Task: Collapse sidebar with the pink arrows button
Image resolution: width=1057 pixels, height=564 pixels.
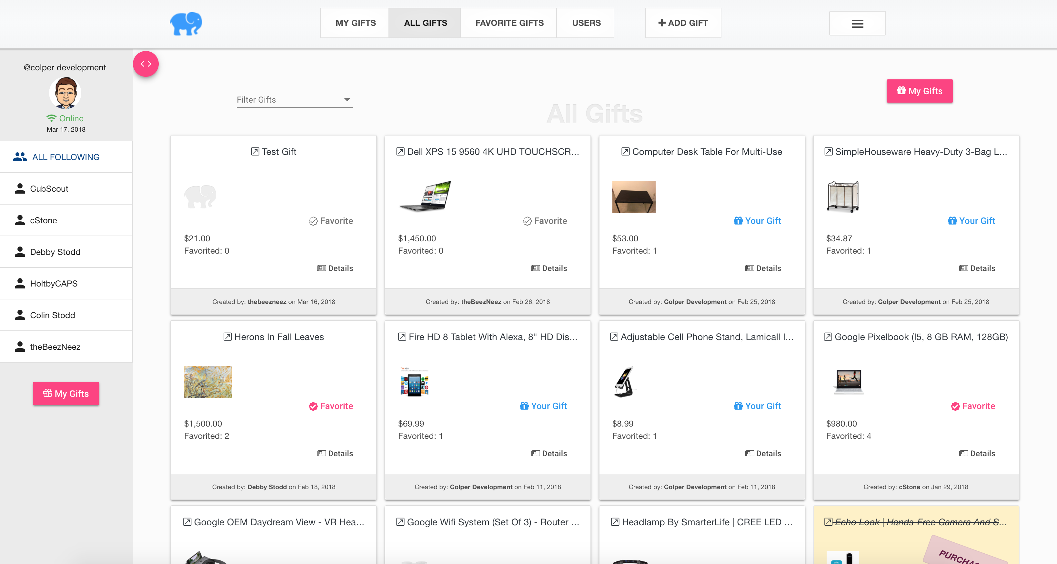Action: tap(146, 64)
